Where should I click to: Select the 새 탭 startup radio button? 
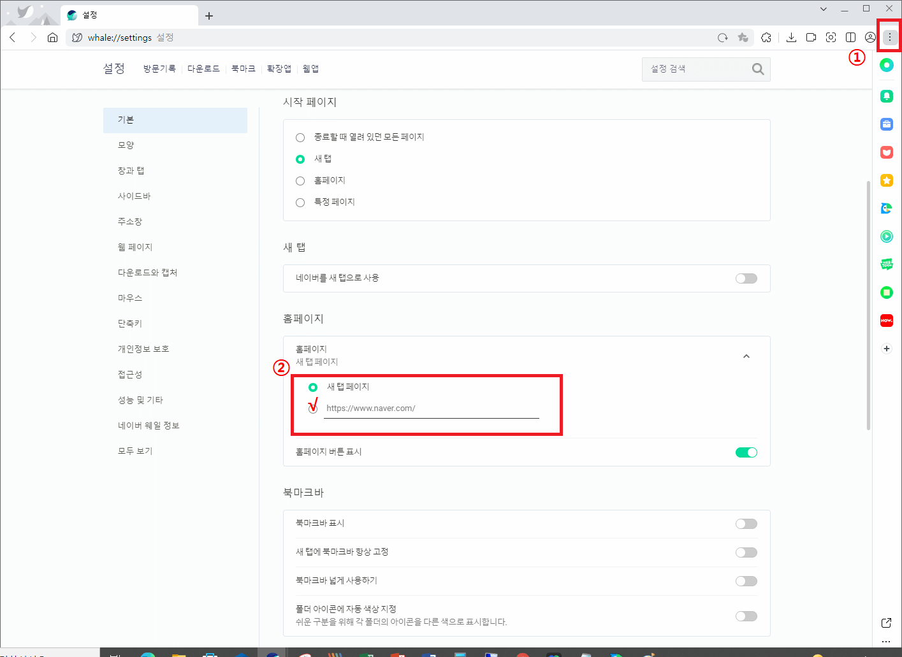(300, 159)
